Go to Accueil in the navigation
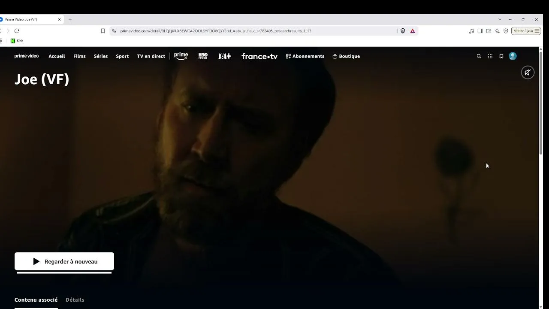 57,56
